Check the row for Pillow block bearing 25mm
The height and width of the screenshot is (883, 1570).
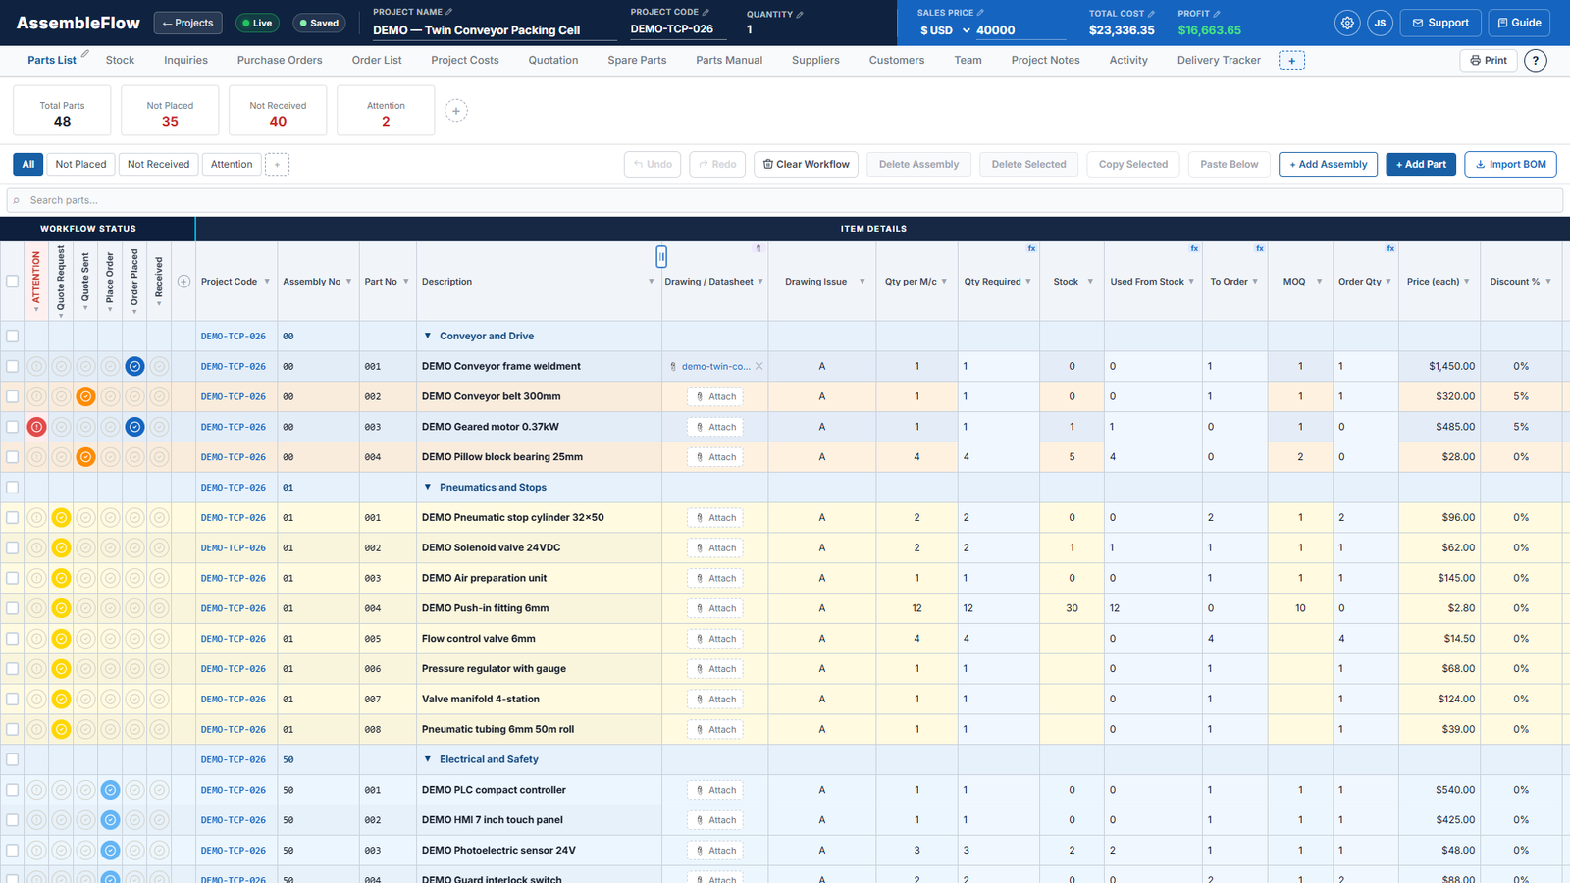[x=13, y=457]
